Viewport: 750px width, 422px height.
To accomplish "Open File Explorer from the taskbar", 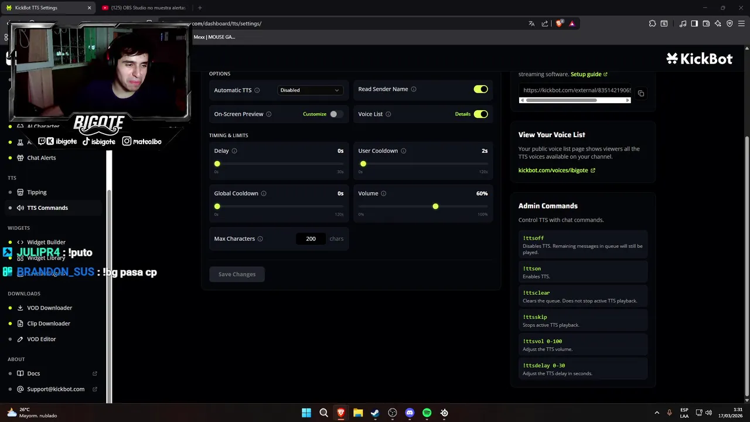I will coord(358,413).
